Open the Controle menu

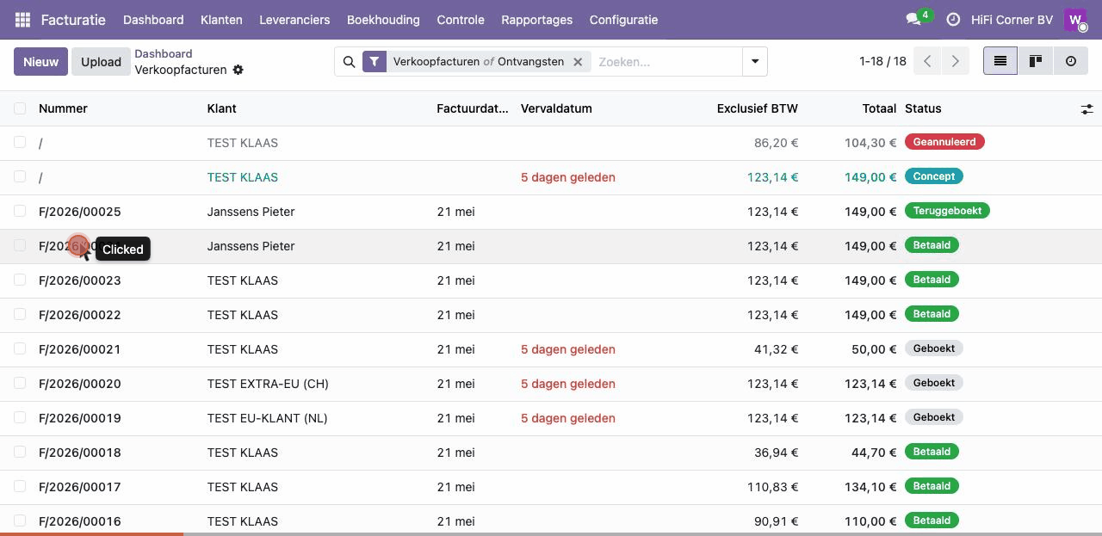pos(461,20)
